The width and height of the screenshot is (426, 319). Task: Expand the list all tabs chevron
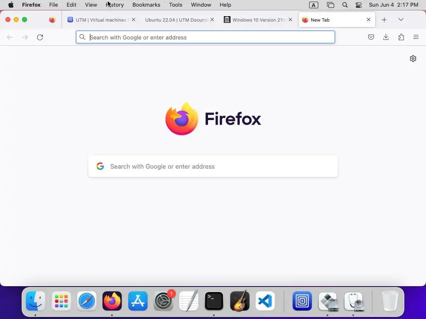point(401,20)
